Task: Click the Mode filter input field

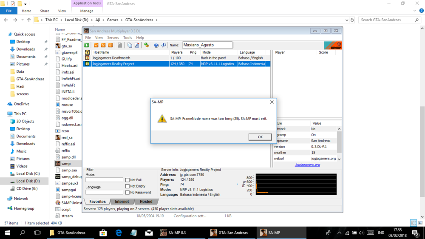Action: click(x=105, y=180)
